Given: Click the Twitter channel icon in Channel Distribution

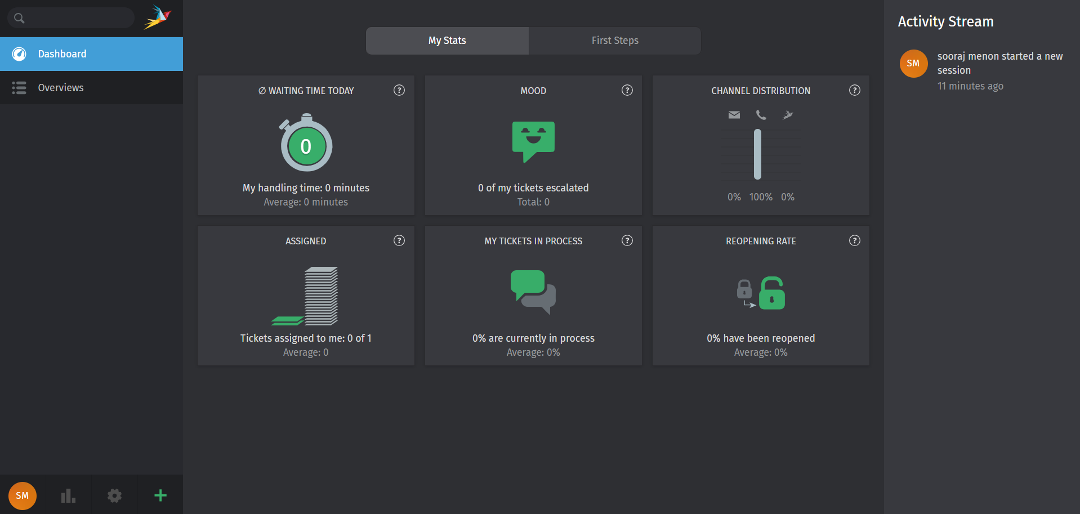Looking at the screenshot, I should 787,115.
